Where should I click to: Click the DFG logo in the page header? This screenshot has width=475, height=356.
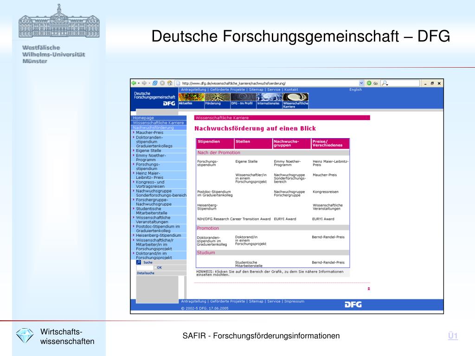[169, 103]
